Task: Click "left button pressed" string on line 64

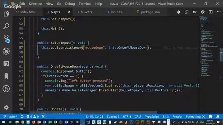Action: pyautogui.click(x=89, y=81)
